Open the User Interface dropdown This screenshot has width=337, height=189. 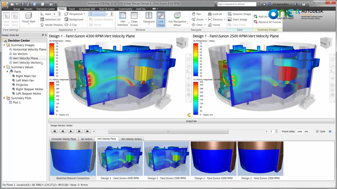point(123,19)
